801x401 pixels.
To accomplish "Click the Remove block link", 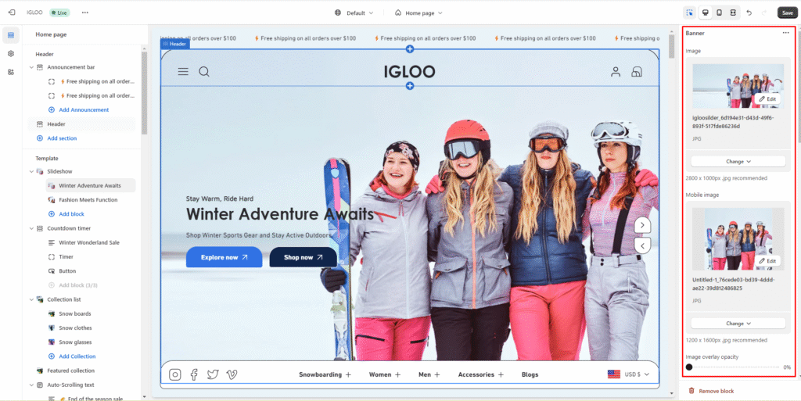I will coord(716,391).
